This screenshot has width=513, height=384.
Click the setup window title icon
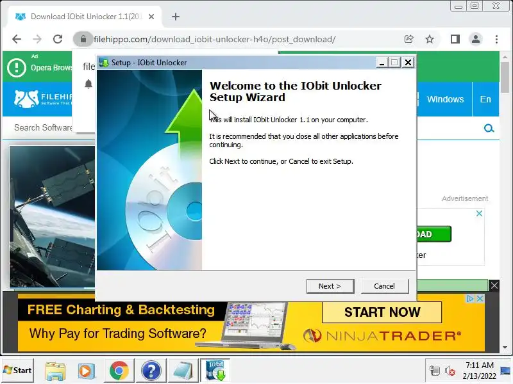point(104,62)
